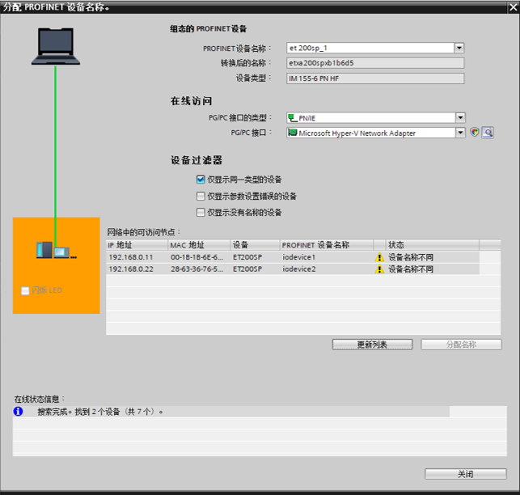Toggle the 闪烁 LED checkbox
520x495 pixels.
[x=25, y=290]
